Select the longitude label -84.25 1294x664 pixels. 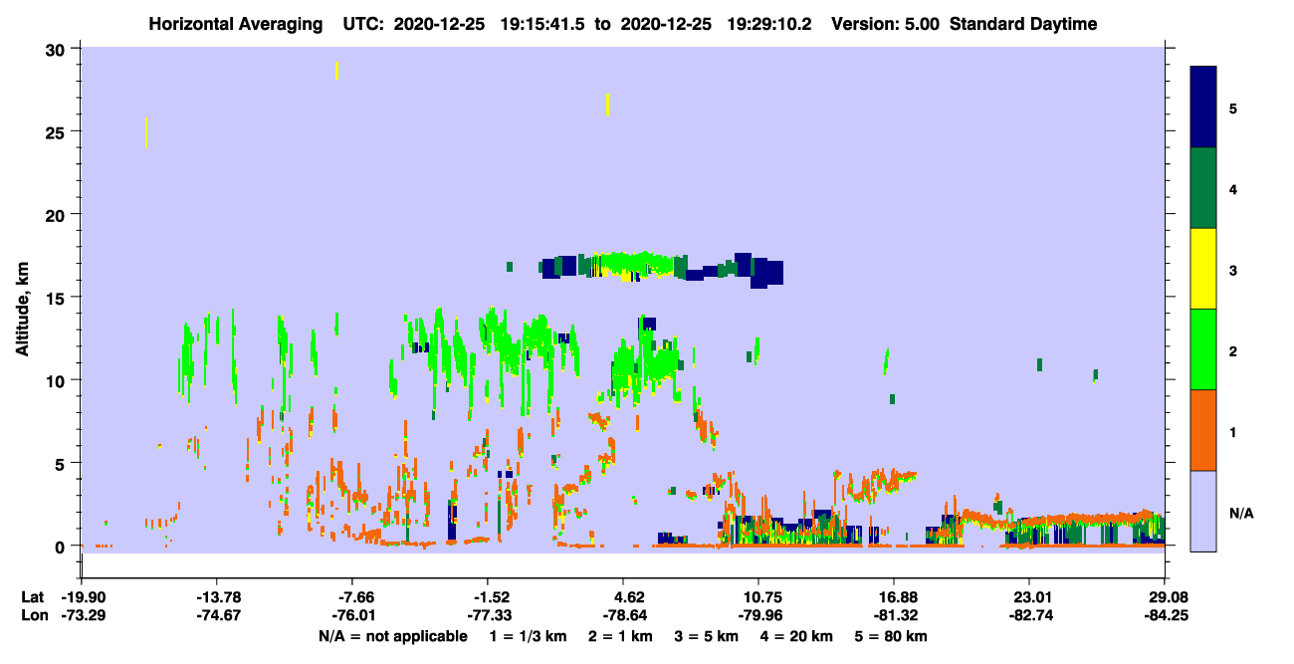(x=1165, y=615)
